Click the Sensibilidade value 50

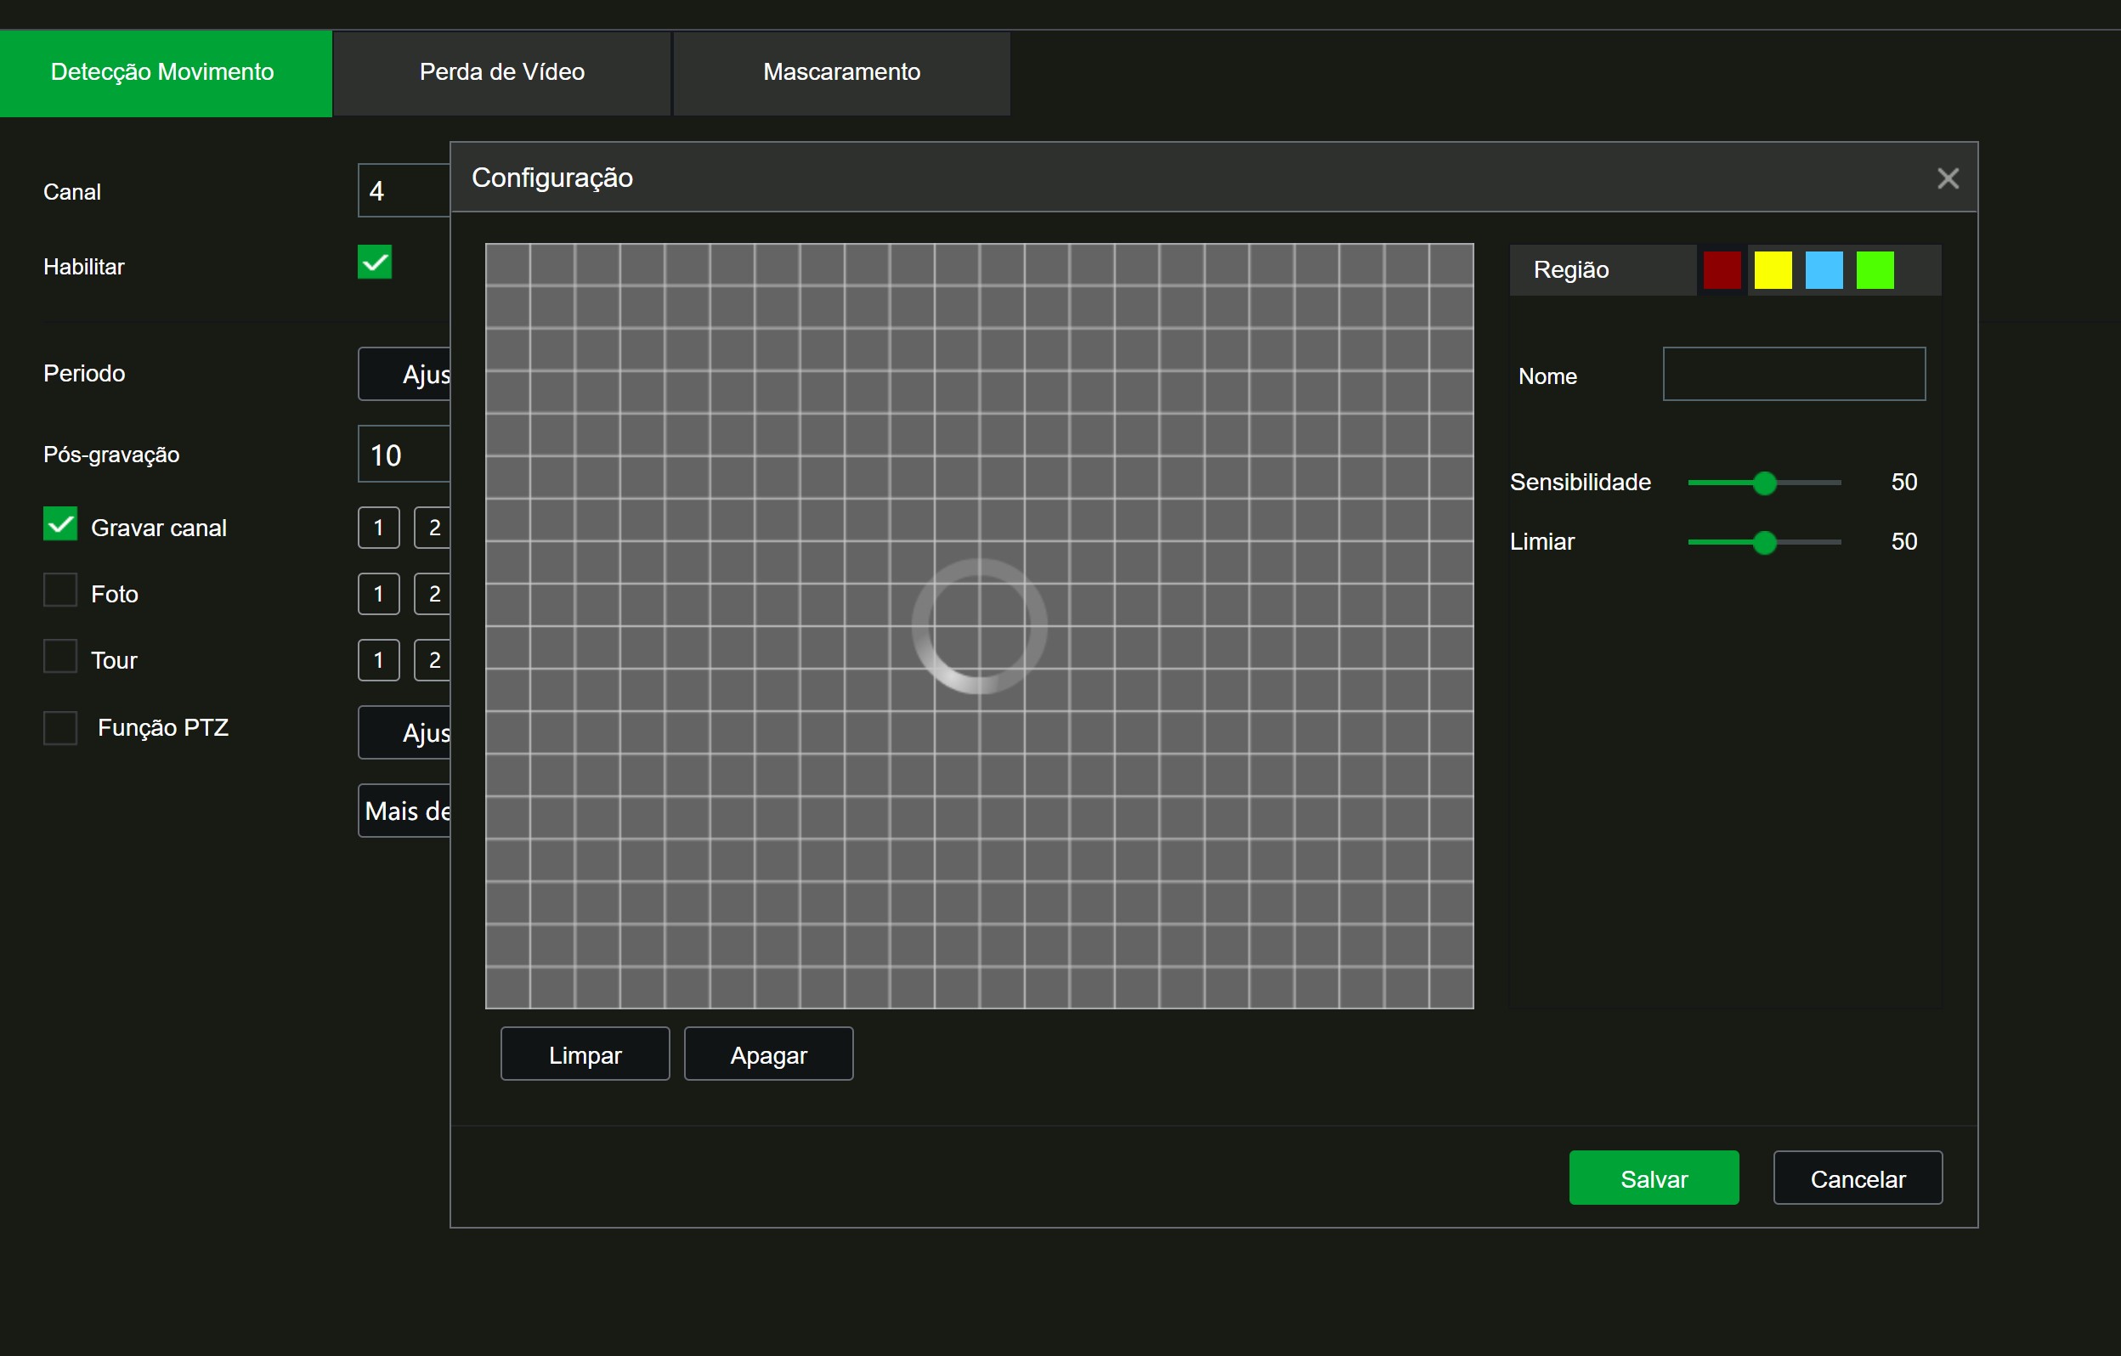[x=1903, y=483]
